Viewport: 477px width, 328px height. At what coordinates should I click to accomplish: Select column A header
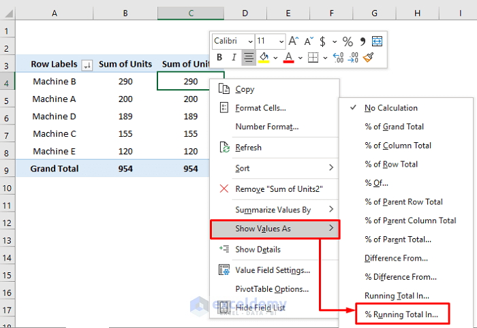click(x=54, y=13)
